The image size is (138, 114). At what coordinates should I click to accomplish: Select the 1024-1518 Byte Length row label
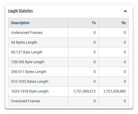[30, 91]
